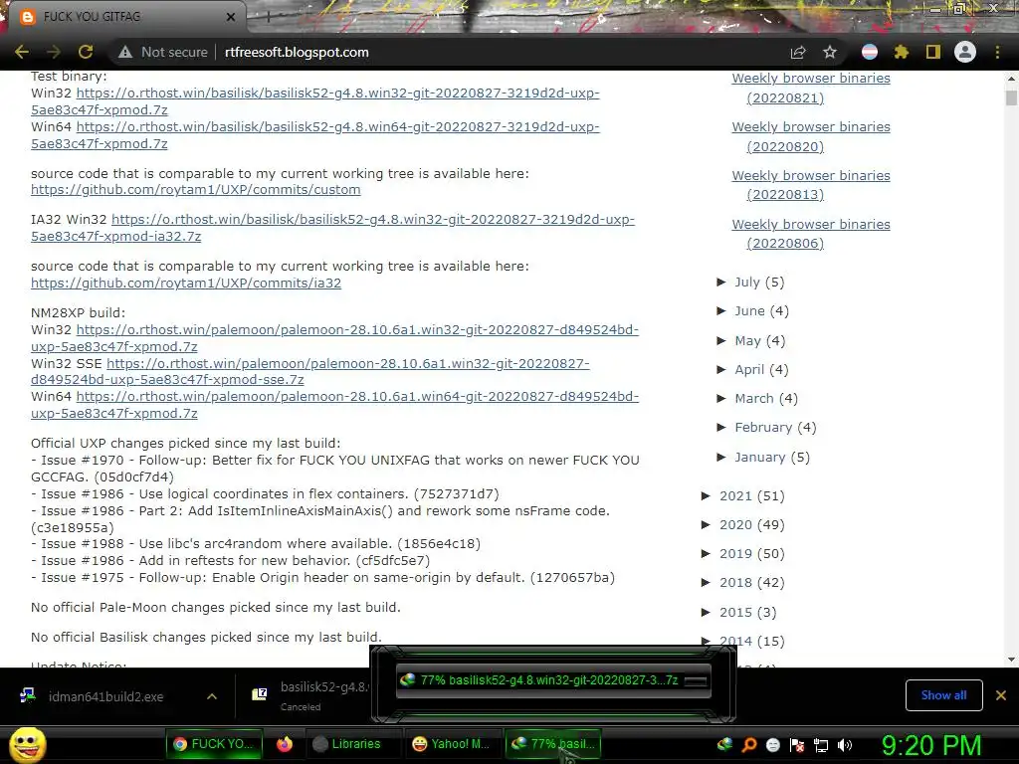Click the page scrollbar up arrow
1019x764 pixels.
point(1011,78)
